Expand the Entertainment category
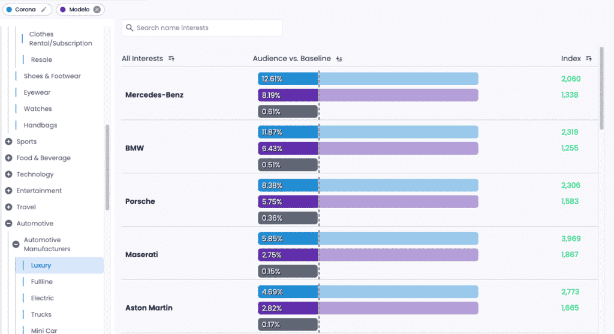 (x=8, y=191)
